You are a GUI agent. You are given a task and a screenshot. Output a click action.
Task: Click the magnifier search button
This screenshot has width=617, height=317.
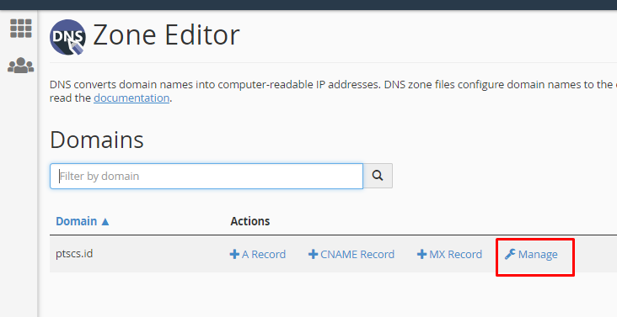(378, 176)
